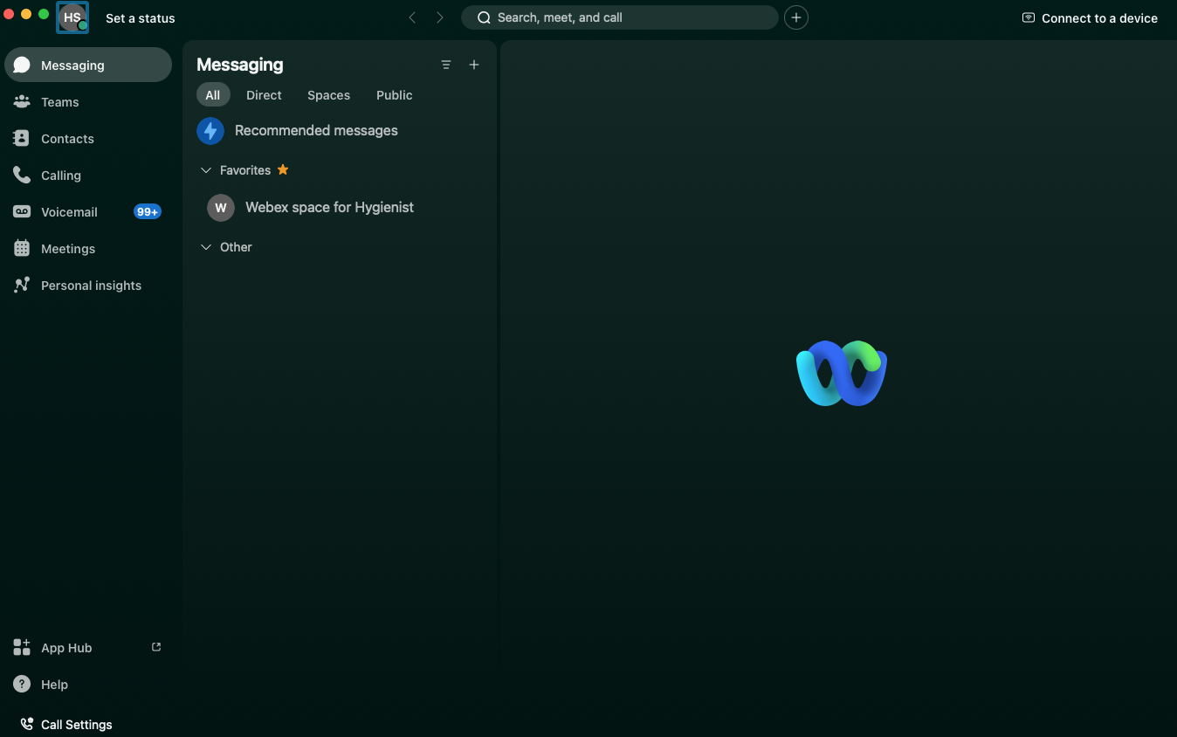
Task: Open Voicemail in the sidebar
Action: pos(69,212)
